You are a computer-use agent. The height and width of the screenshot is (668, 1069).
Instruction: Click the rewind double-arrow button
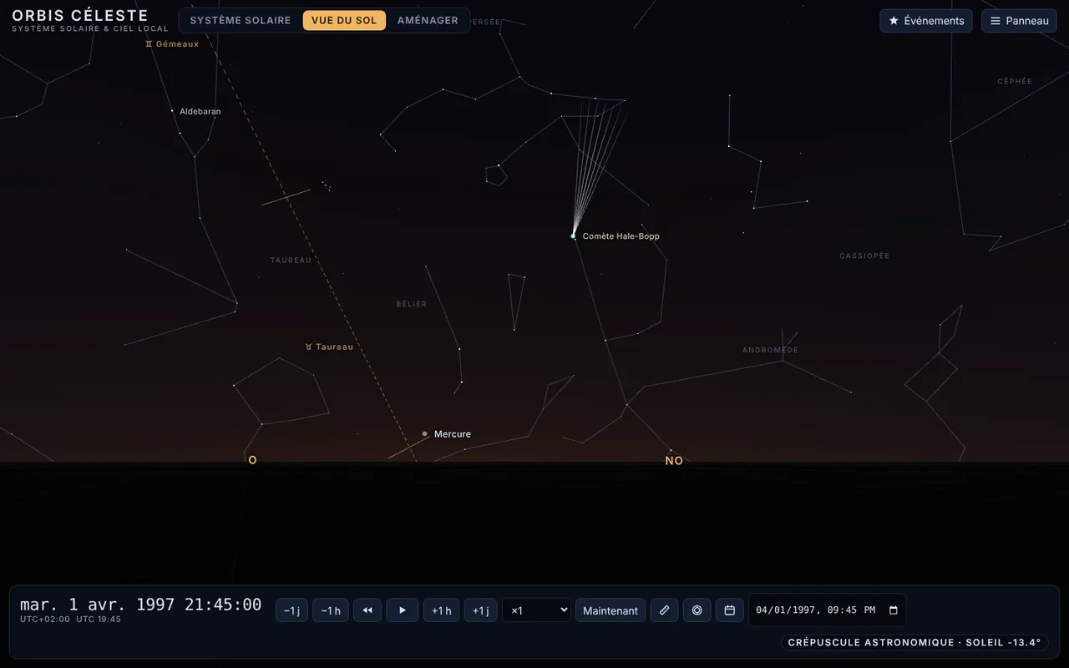367,610
